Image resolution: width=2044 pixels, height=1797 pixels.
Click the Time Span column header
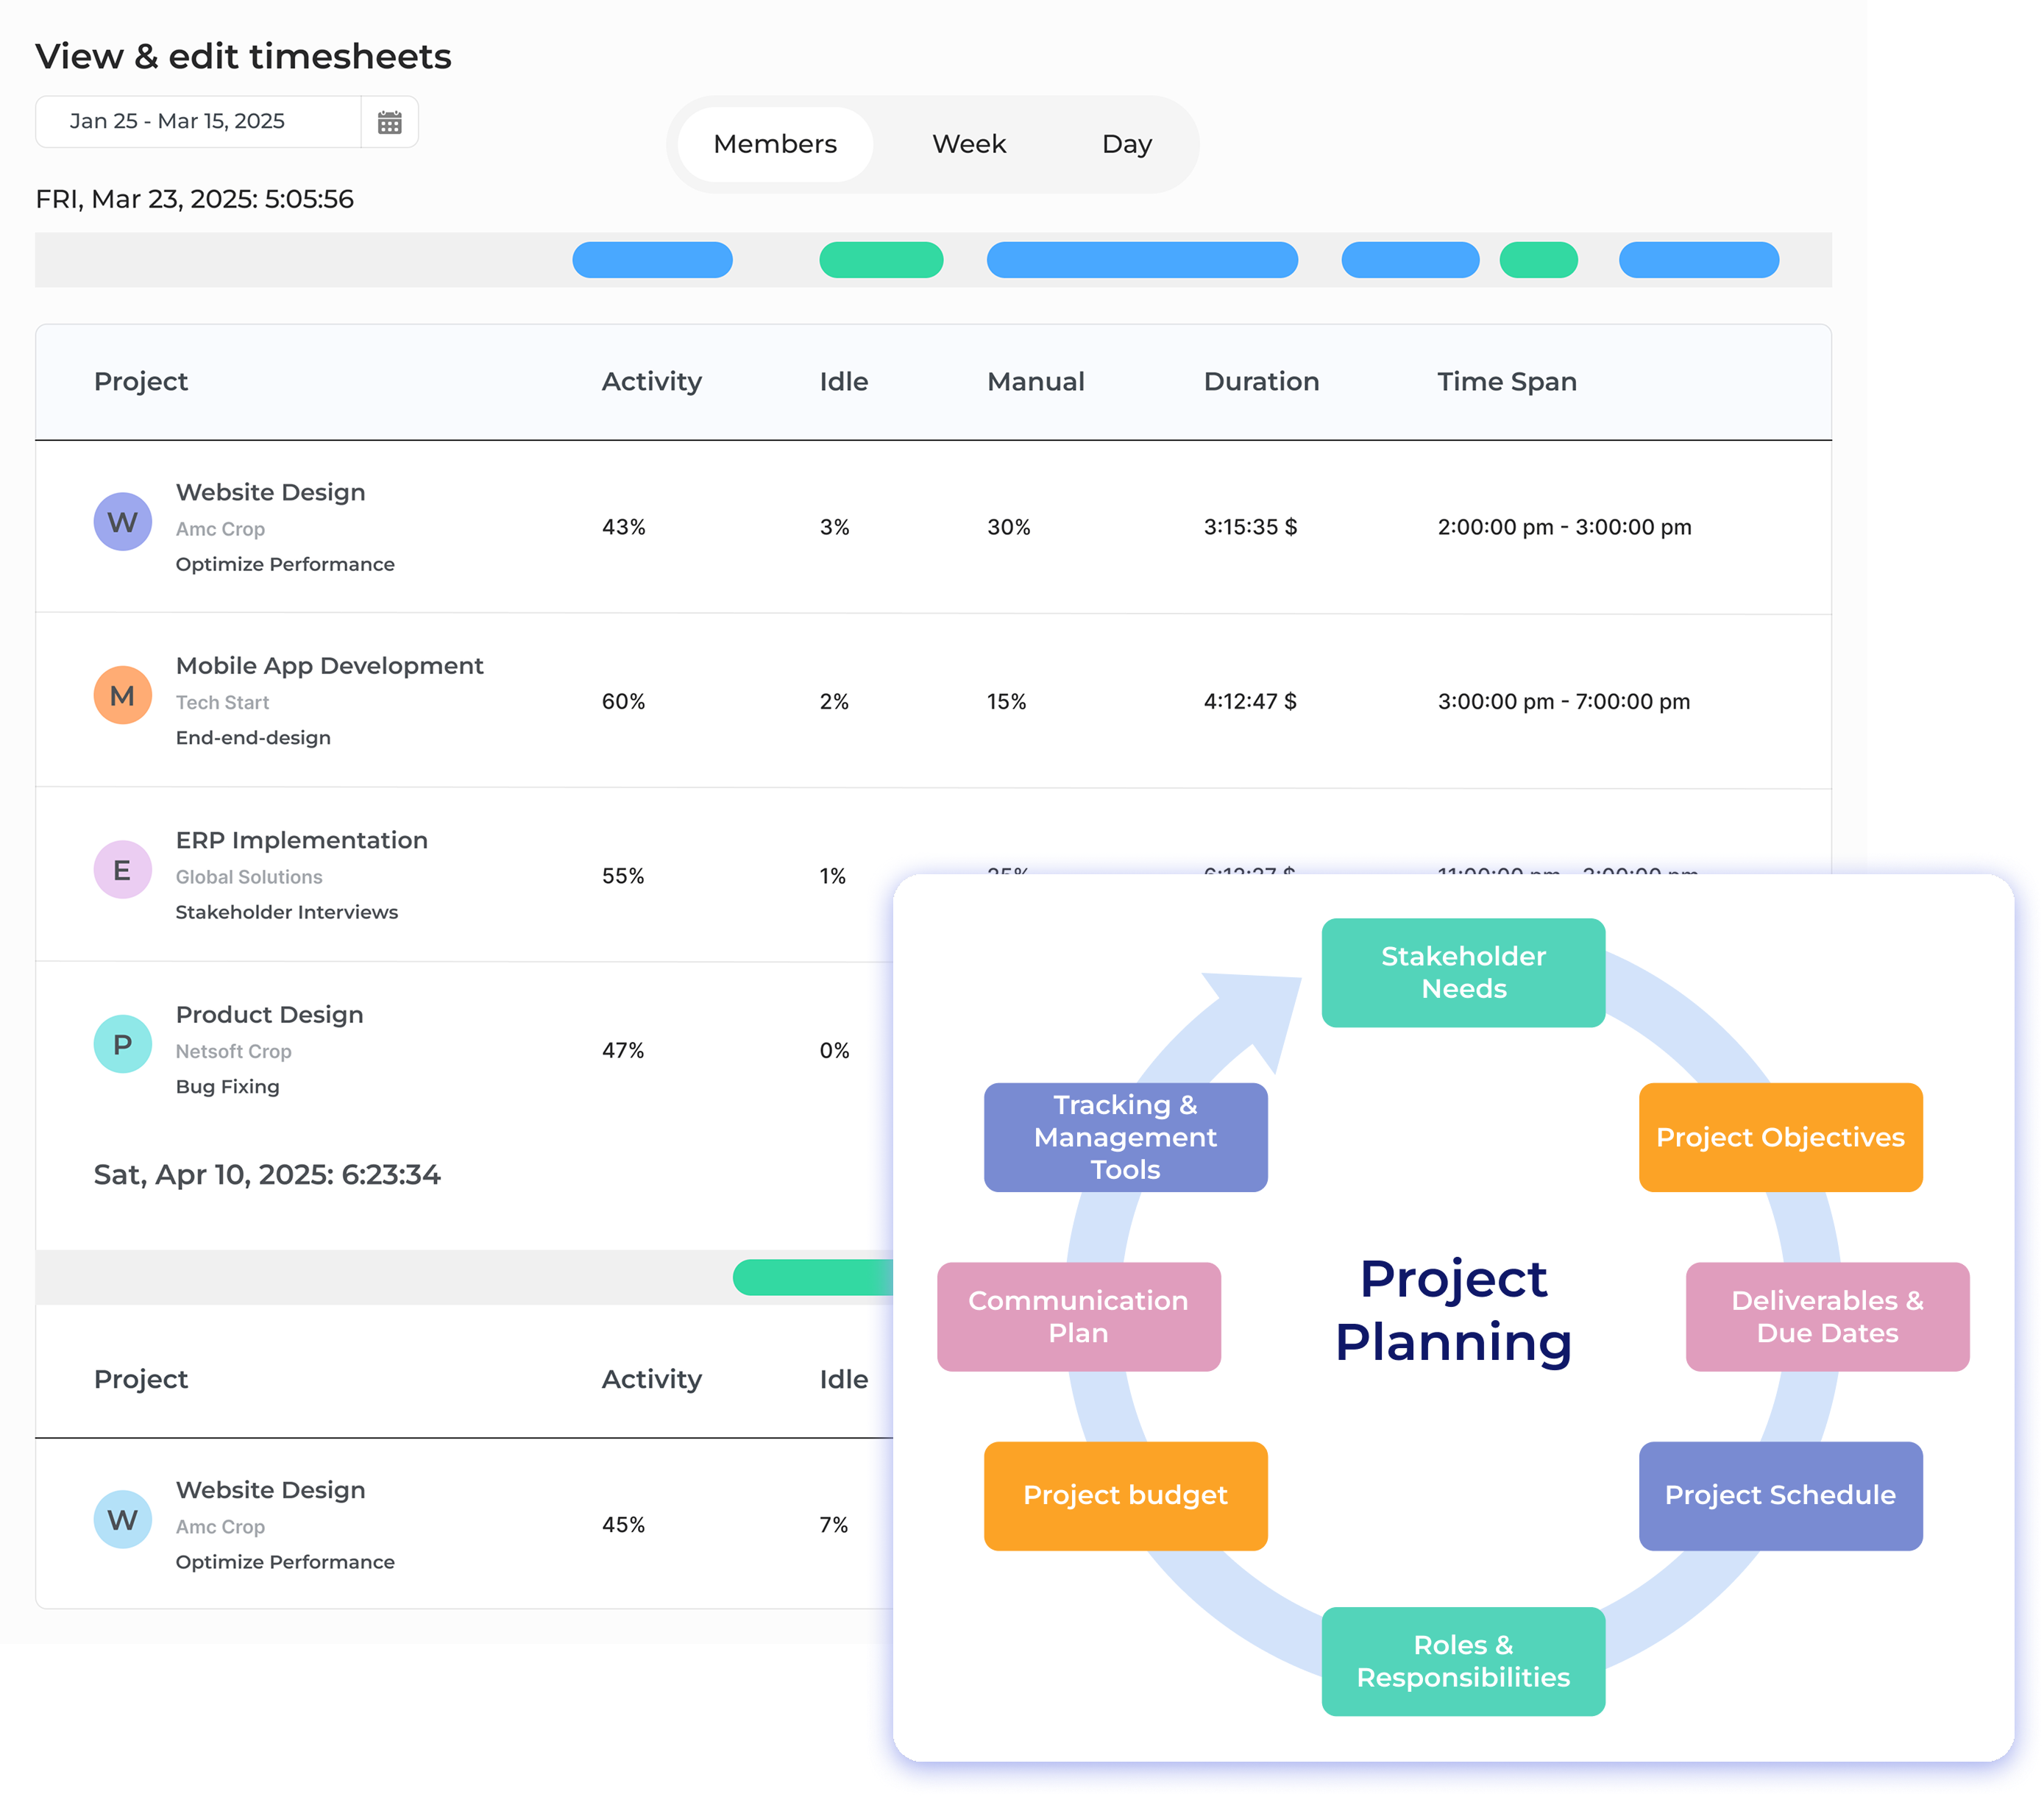tap(1506, 382)
